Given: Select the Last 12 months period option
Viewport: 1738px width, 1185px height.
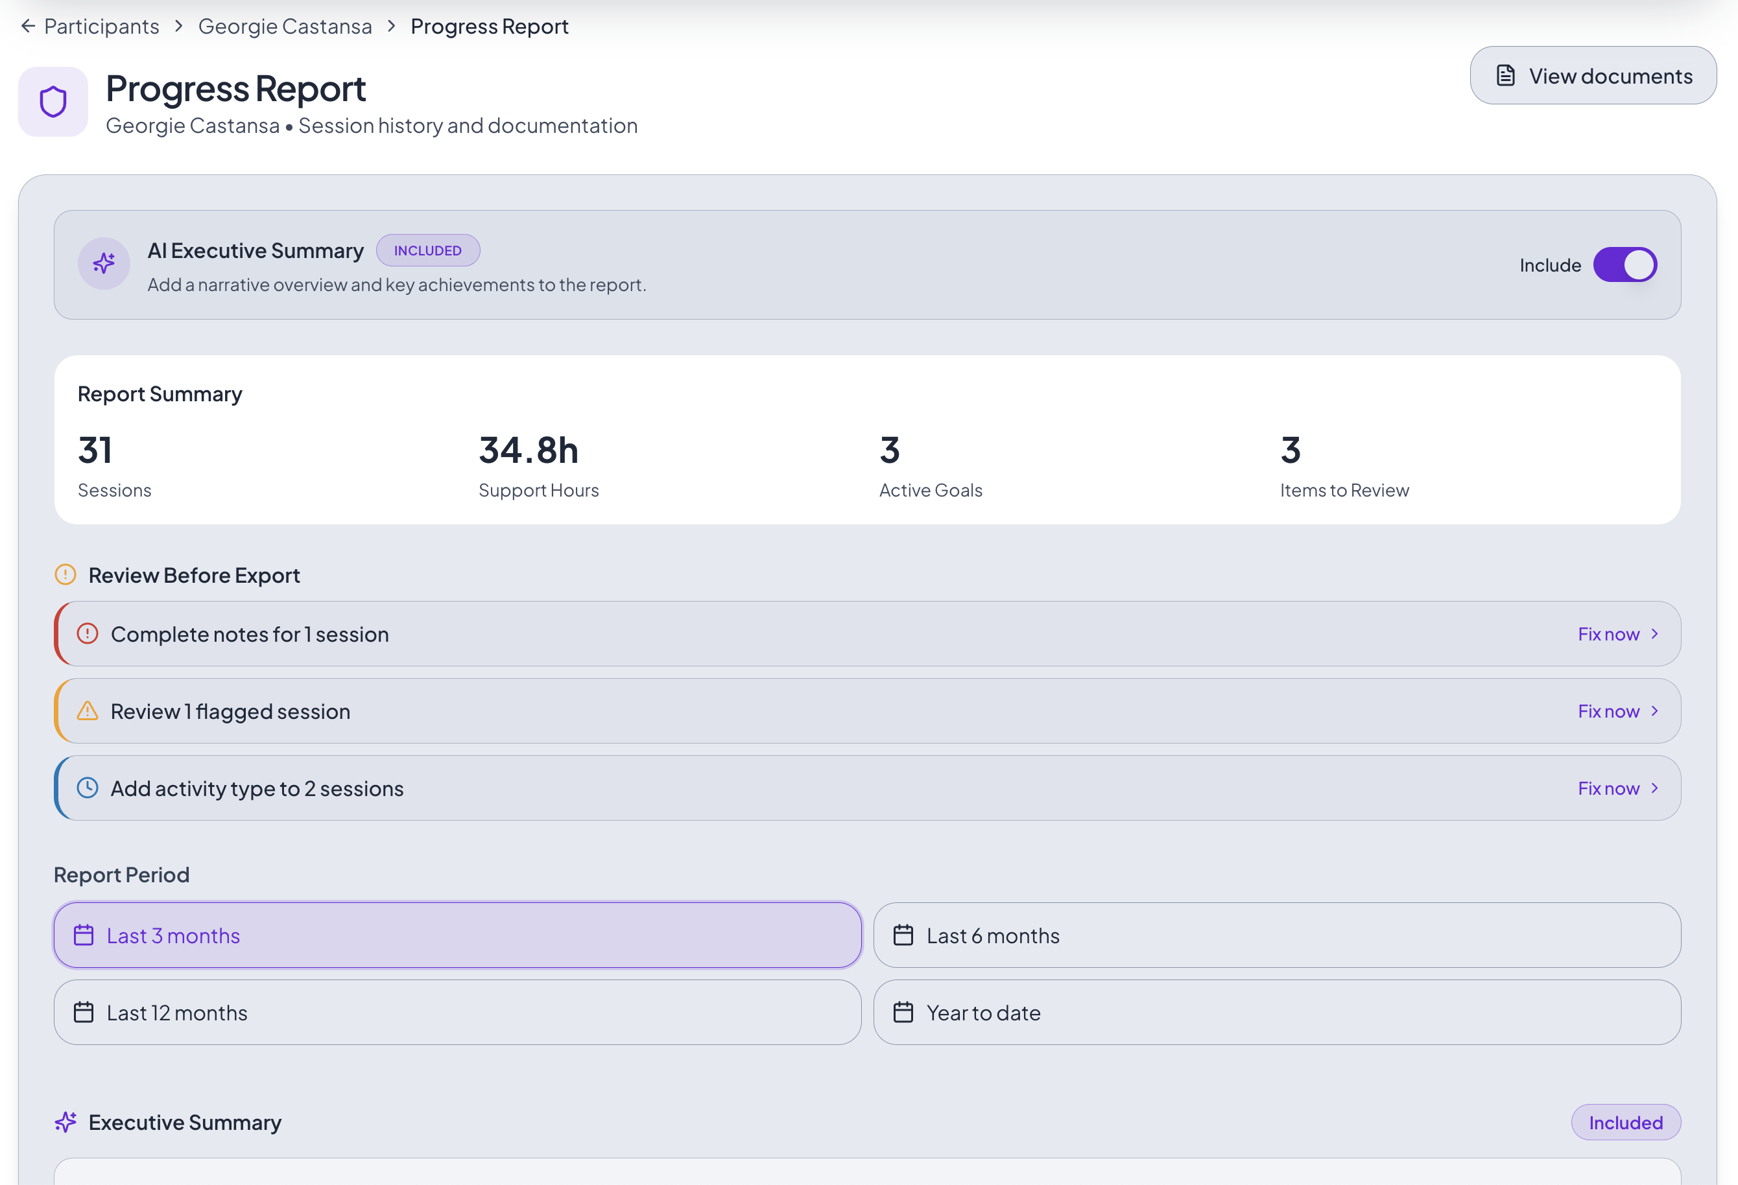Looking at the screenshot, I should pos(456,1013).
